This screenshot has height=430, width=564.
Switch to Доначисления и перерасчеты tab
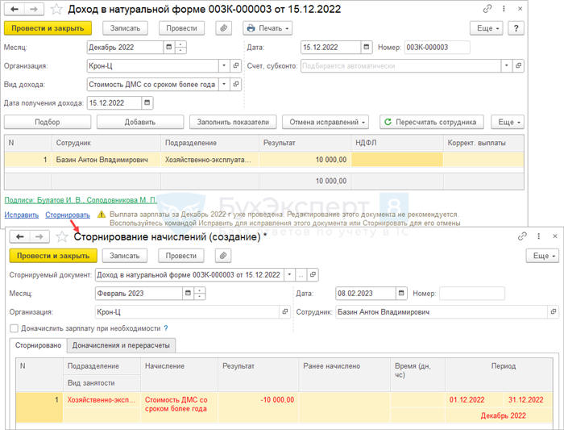(x=121, y=345)
